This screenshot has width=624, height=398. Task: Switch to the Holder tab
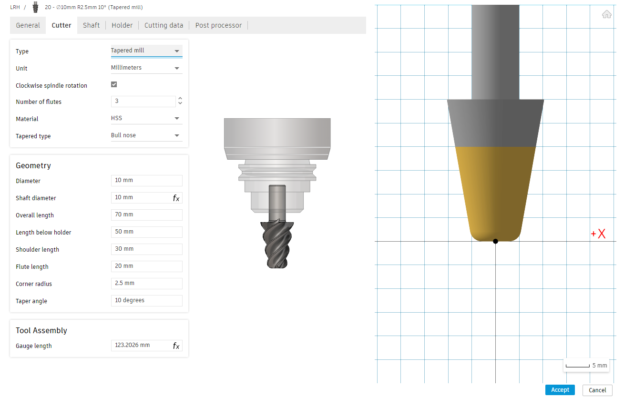point(122,25)
